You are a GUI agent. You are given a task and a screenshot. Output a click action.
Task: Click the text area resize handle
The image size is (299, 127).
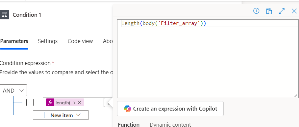tap(295, 95)
